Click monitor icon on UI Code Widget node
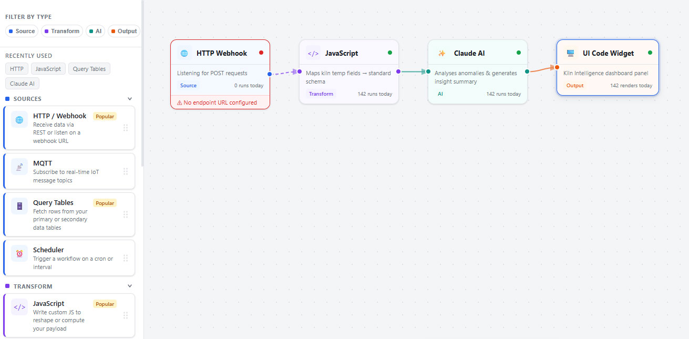 [x=570, y=53]
